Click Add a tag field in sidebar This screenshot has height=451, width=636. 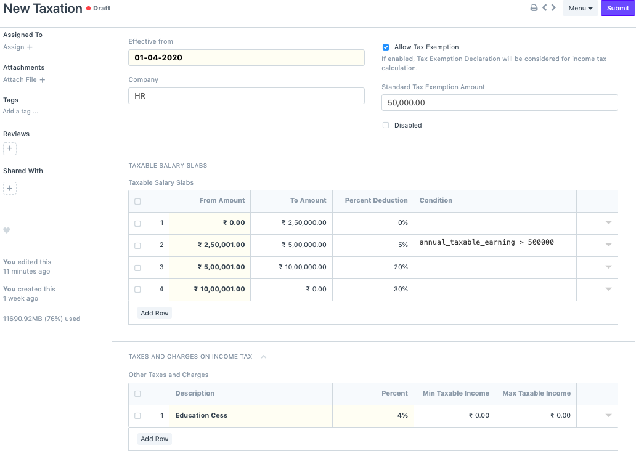pyautogui.click(x=21, y=112)
